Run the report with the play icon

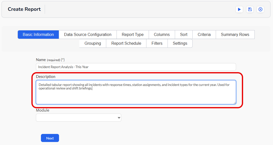click(x=239, y=9)
